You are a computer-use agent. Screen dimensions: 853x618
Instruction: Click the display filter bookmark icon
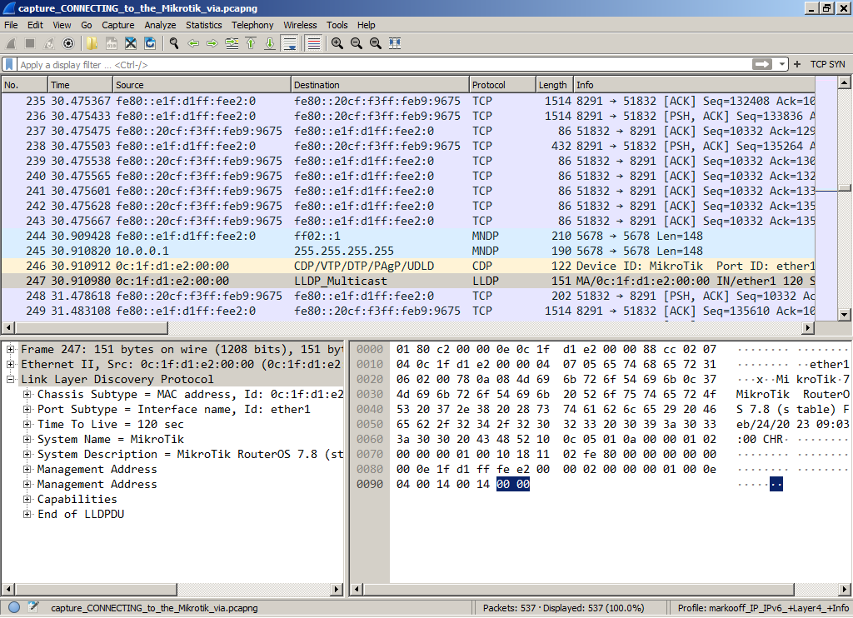pos(9,64)
